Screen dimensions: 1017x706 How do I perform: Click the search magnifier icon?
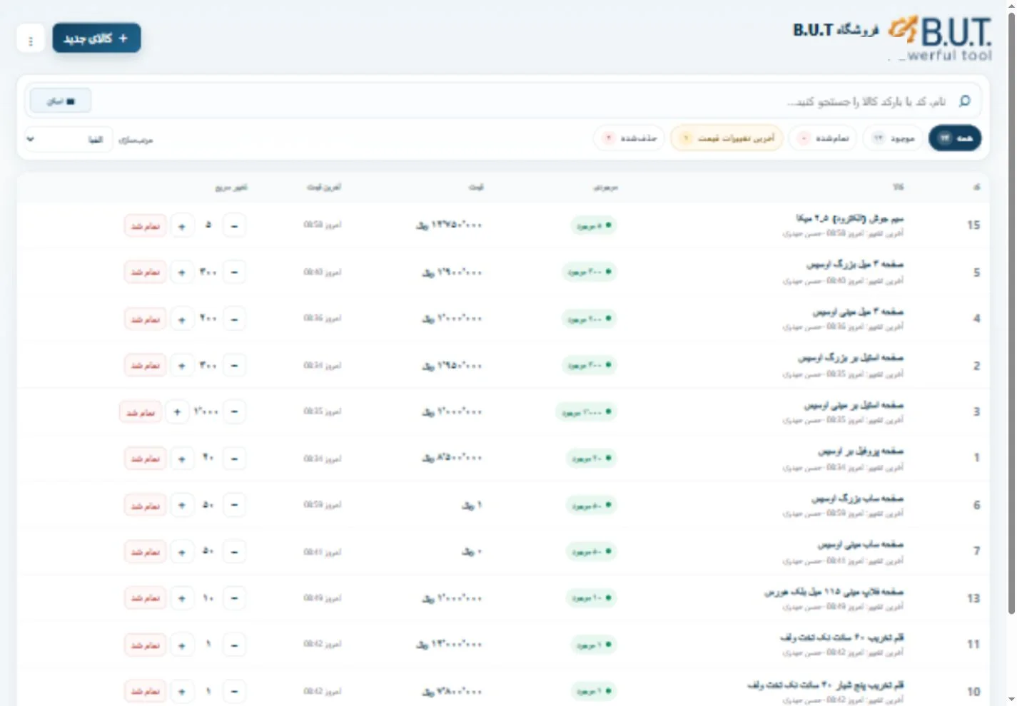965,101
